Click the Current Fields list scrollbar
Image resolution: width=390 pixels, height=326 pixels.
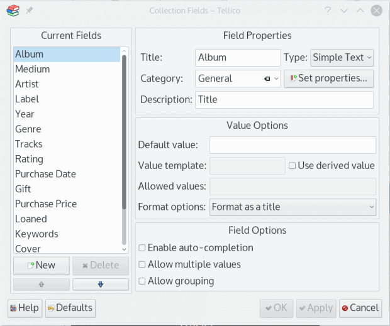pyautogui.click(x=124, y=151)
